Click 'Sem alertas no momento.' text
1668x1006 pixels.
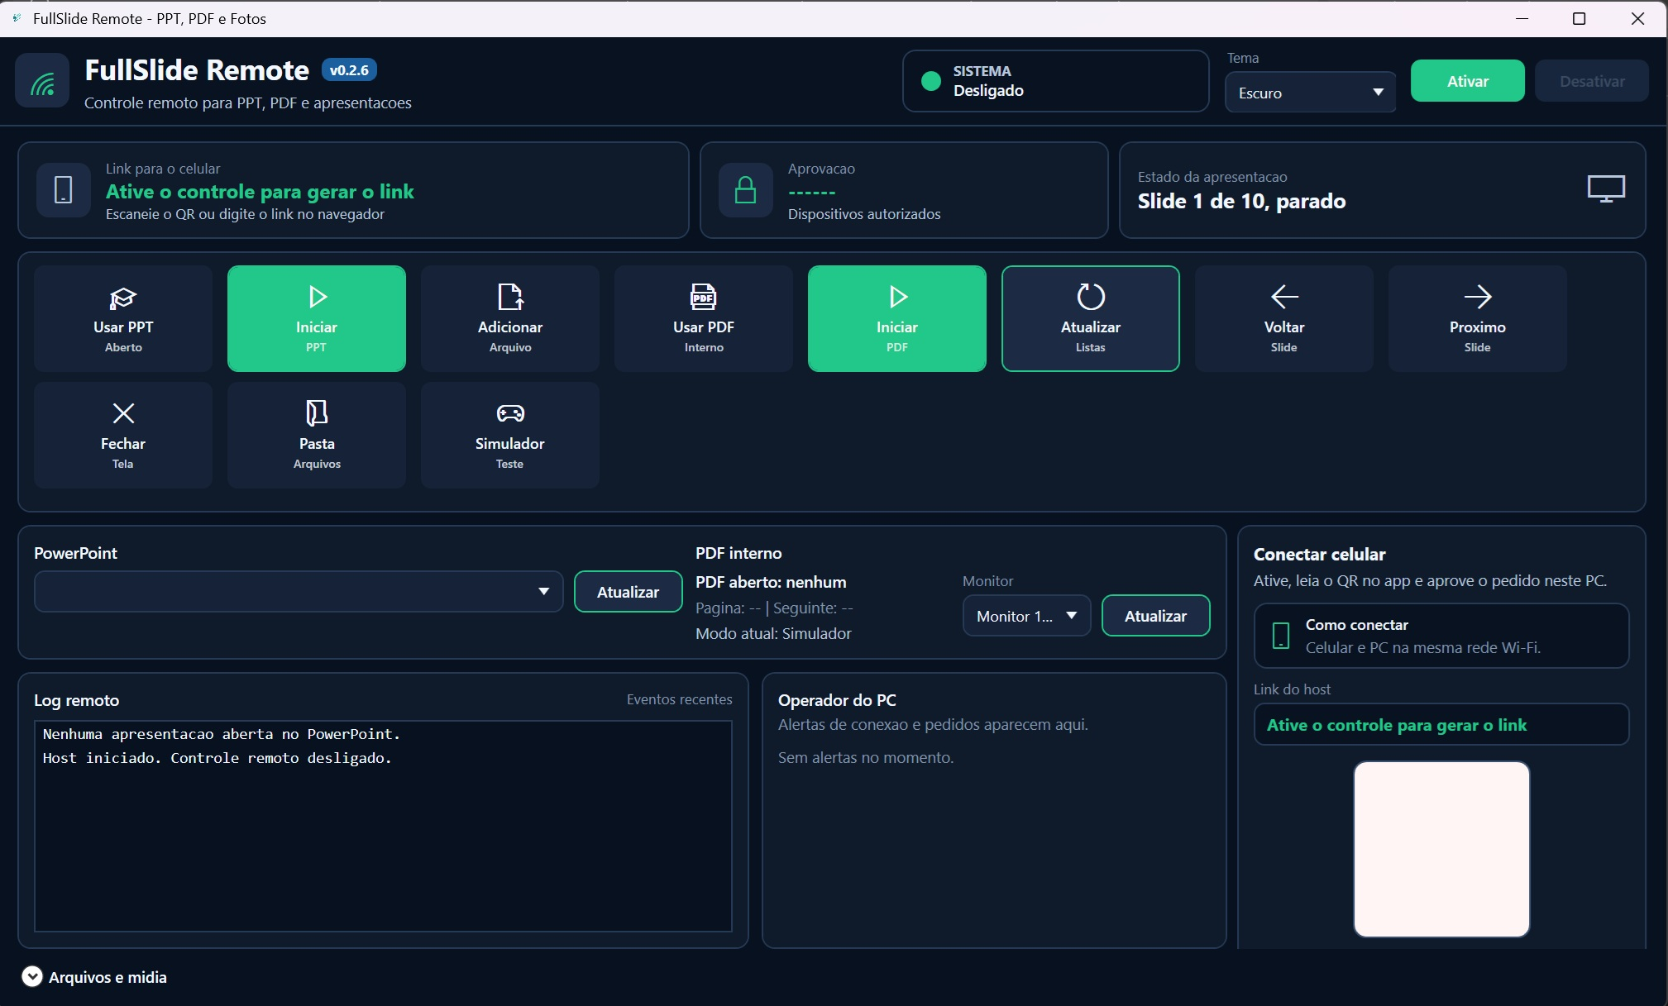(x=866, y=757)
